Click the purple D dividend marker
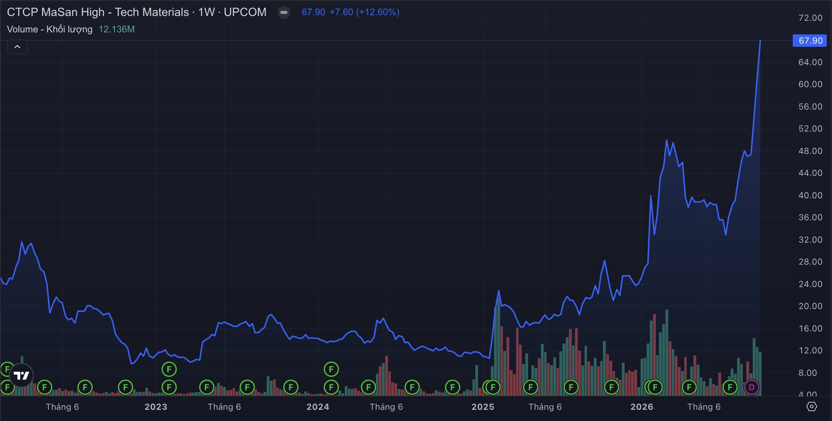 [752, 387]
